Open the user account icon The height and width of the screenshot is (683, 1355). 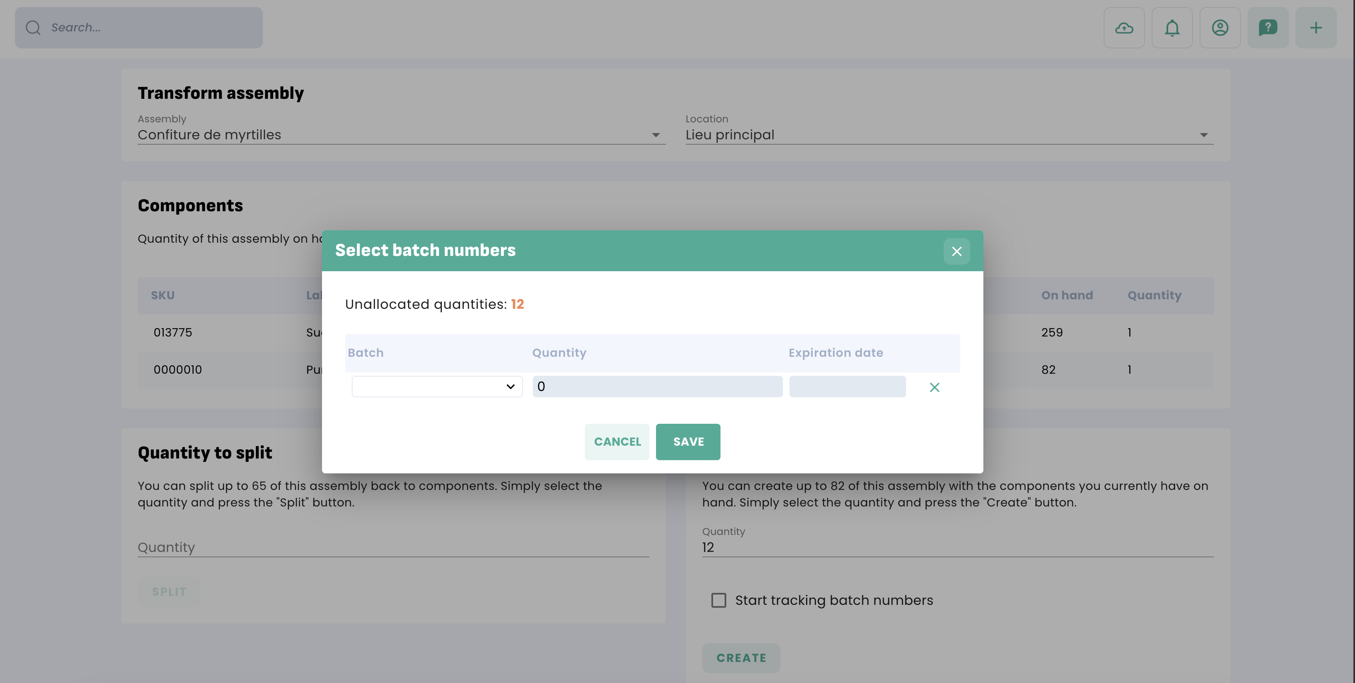[1219, 28]
